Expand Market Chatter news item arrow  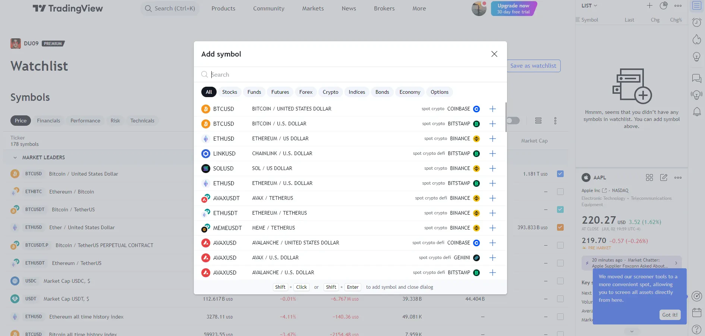point(676,263)
